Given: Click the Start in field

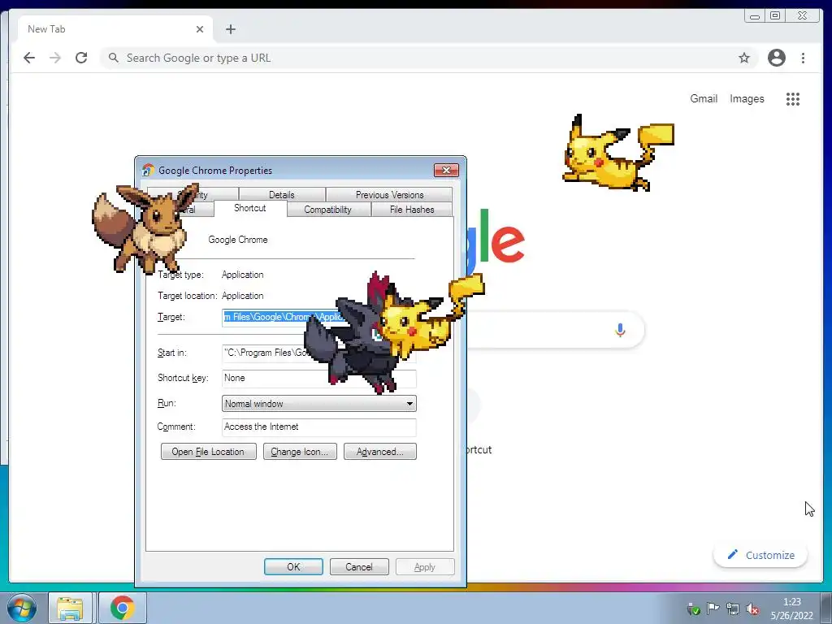Looking at the screenshot, I should click(318, 353).
